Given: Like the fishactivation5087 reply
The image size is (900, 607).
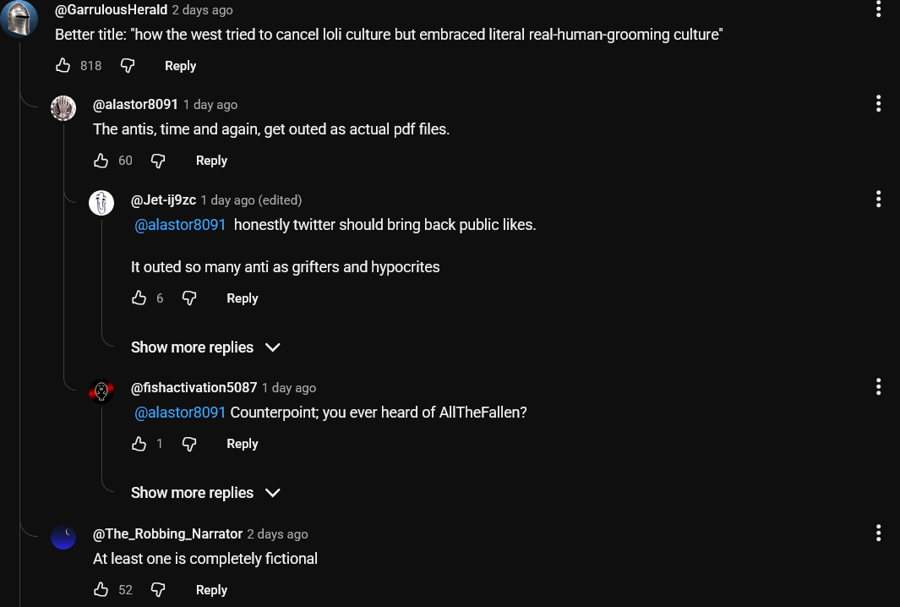Looking at the screenshot, I should (x=139, y=444).
